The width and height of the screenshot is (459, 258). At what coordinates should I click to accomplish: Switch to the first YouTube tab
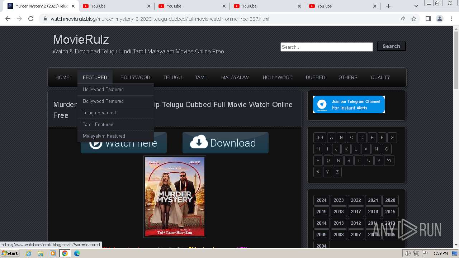(117, 6)
